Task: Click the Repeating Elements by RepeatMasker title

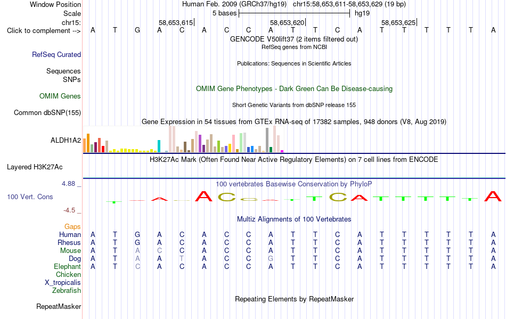Action: coord(295,299)
